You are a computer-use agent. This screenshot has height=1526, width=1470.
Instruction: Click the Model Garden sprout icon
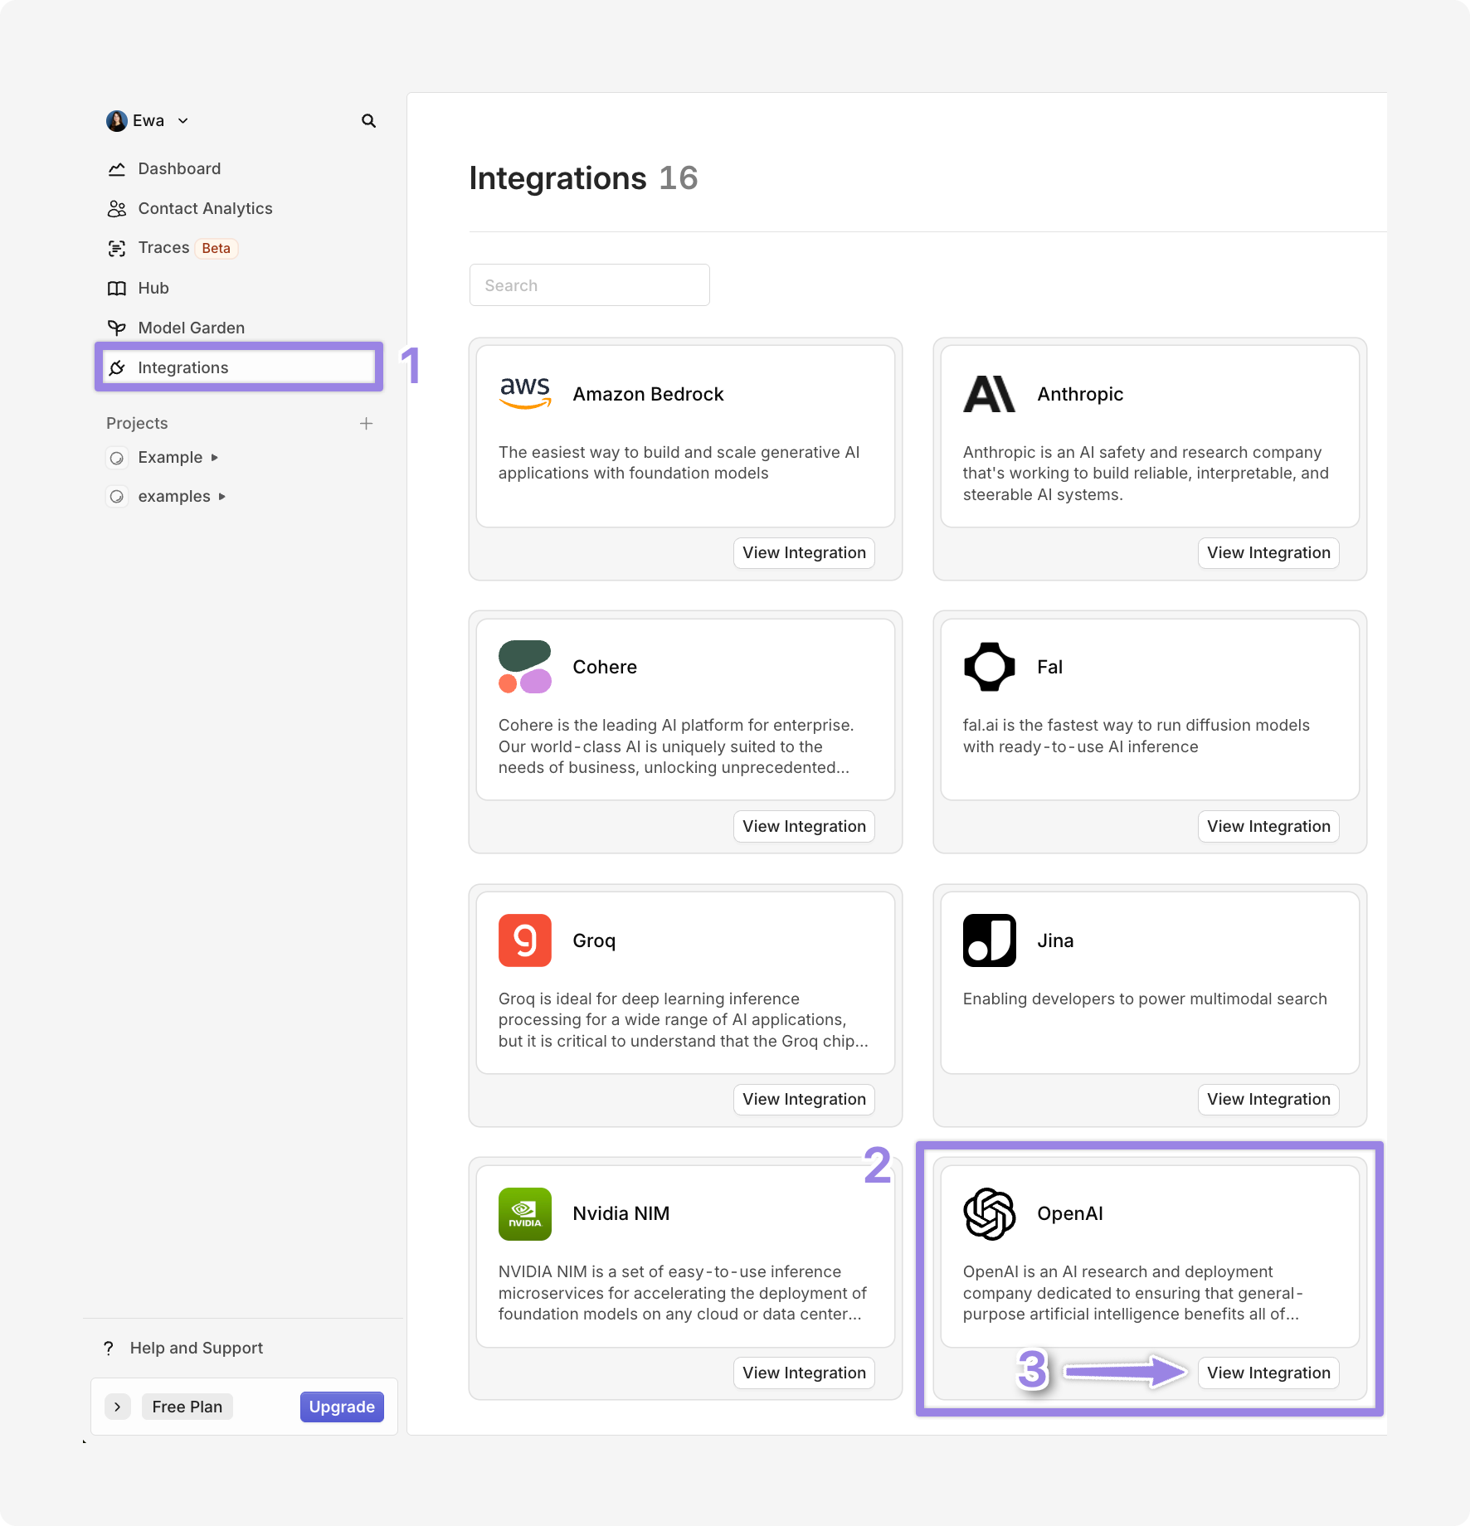click(117, 328)
